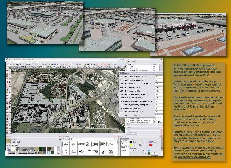Toggle the Sky checkbox in Styles panel
The image size is (231, 168).
click(142, 151)
